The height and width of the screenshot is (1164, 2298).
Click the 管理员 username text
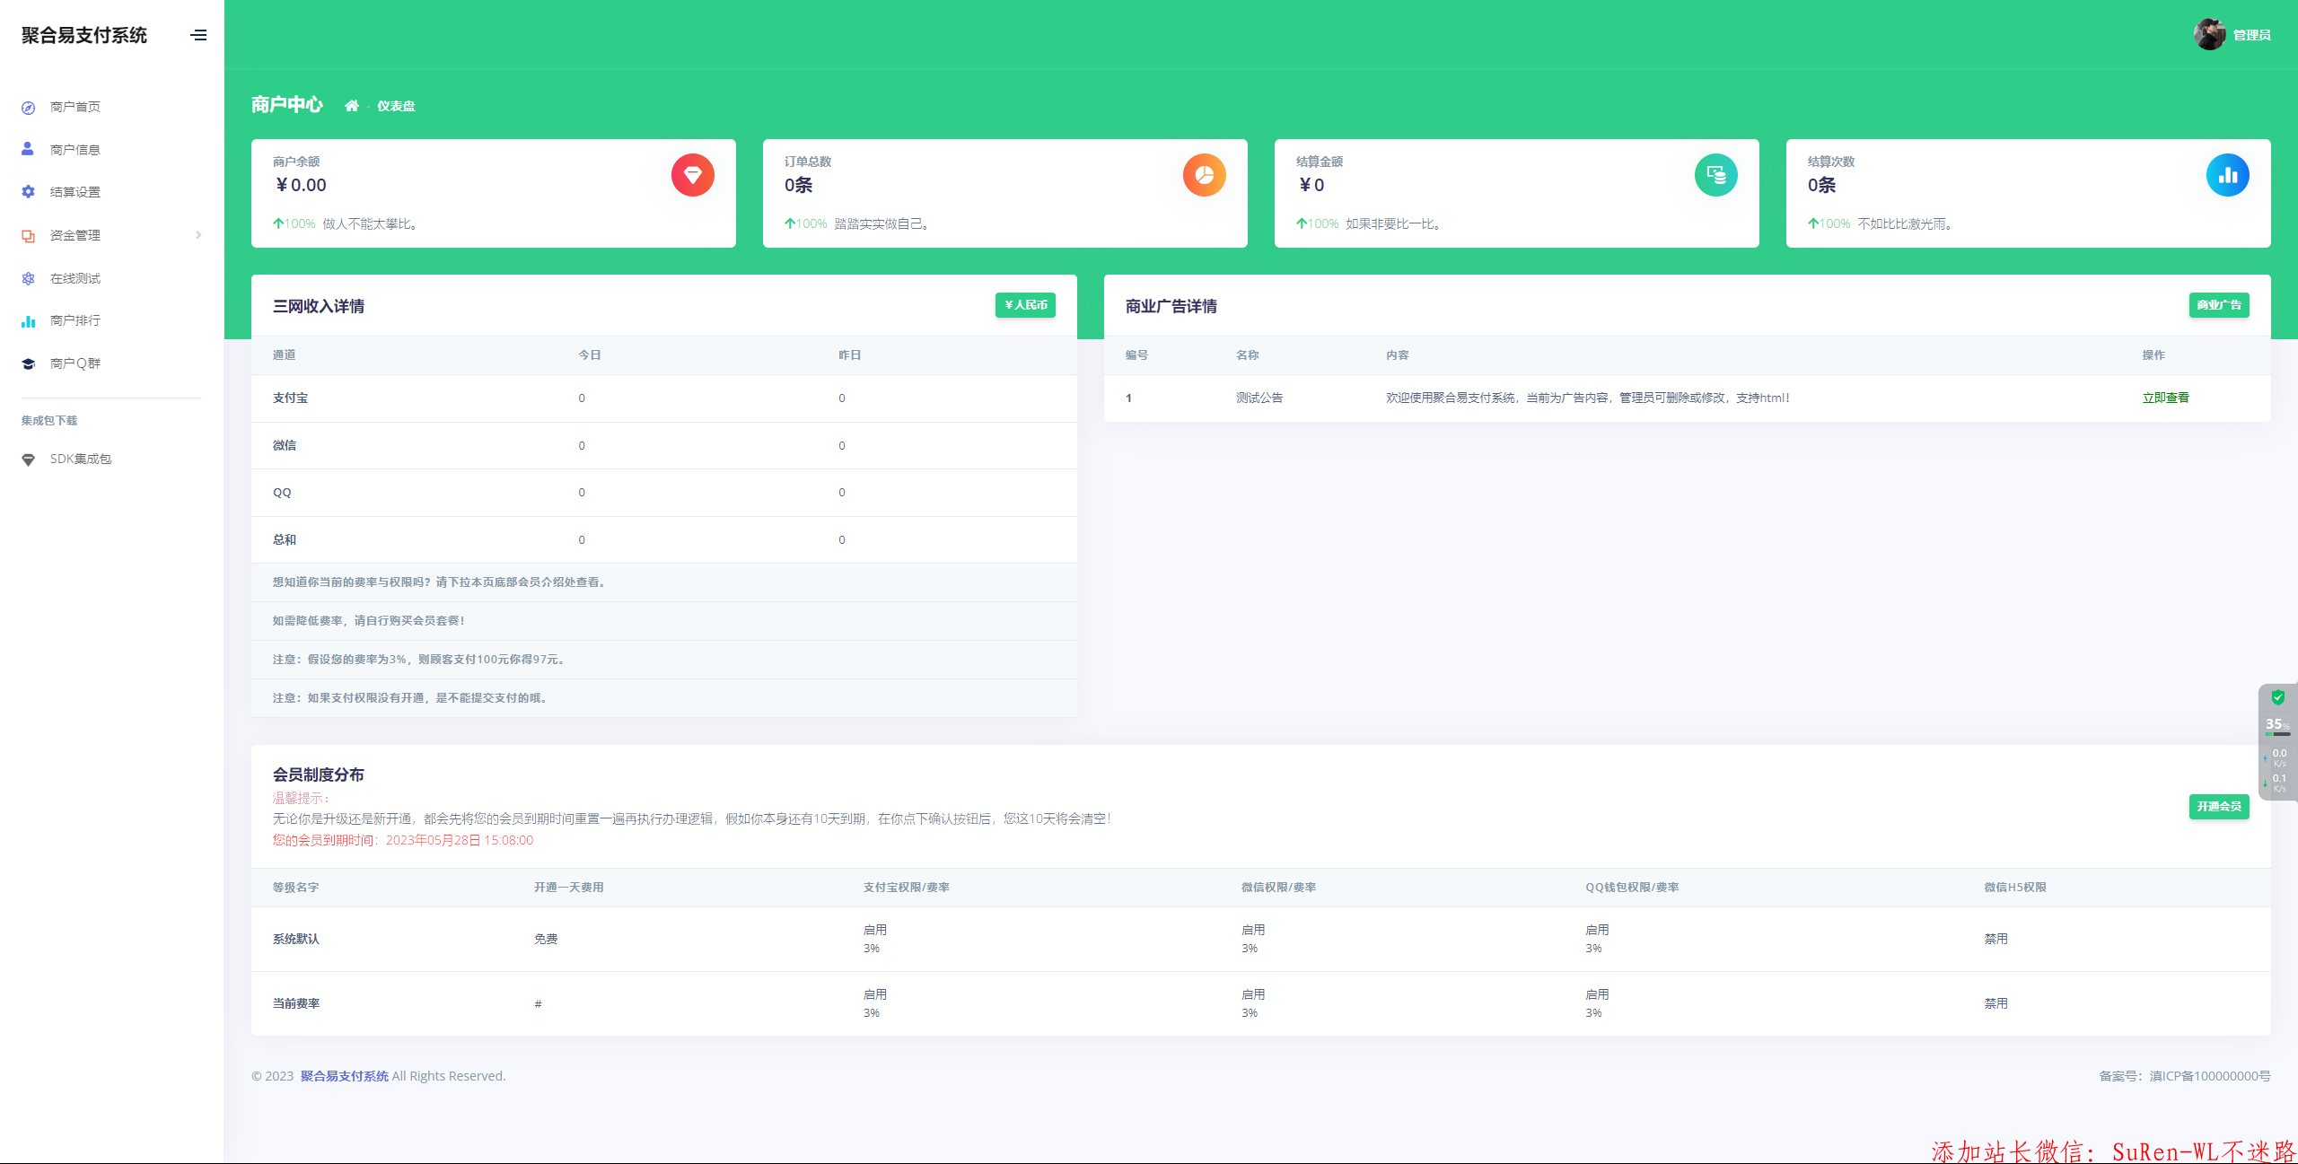(x=2252, y=35)
